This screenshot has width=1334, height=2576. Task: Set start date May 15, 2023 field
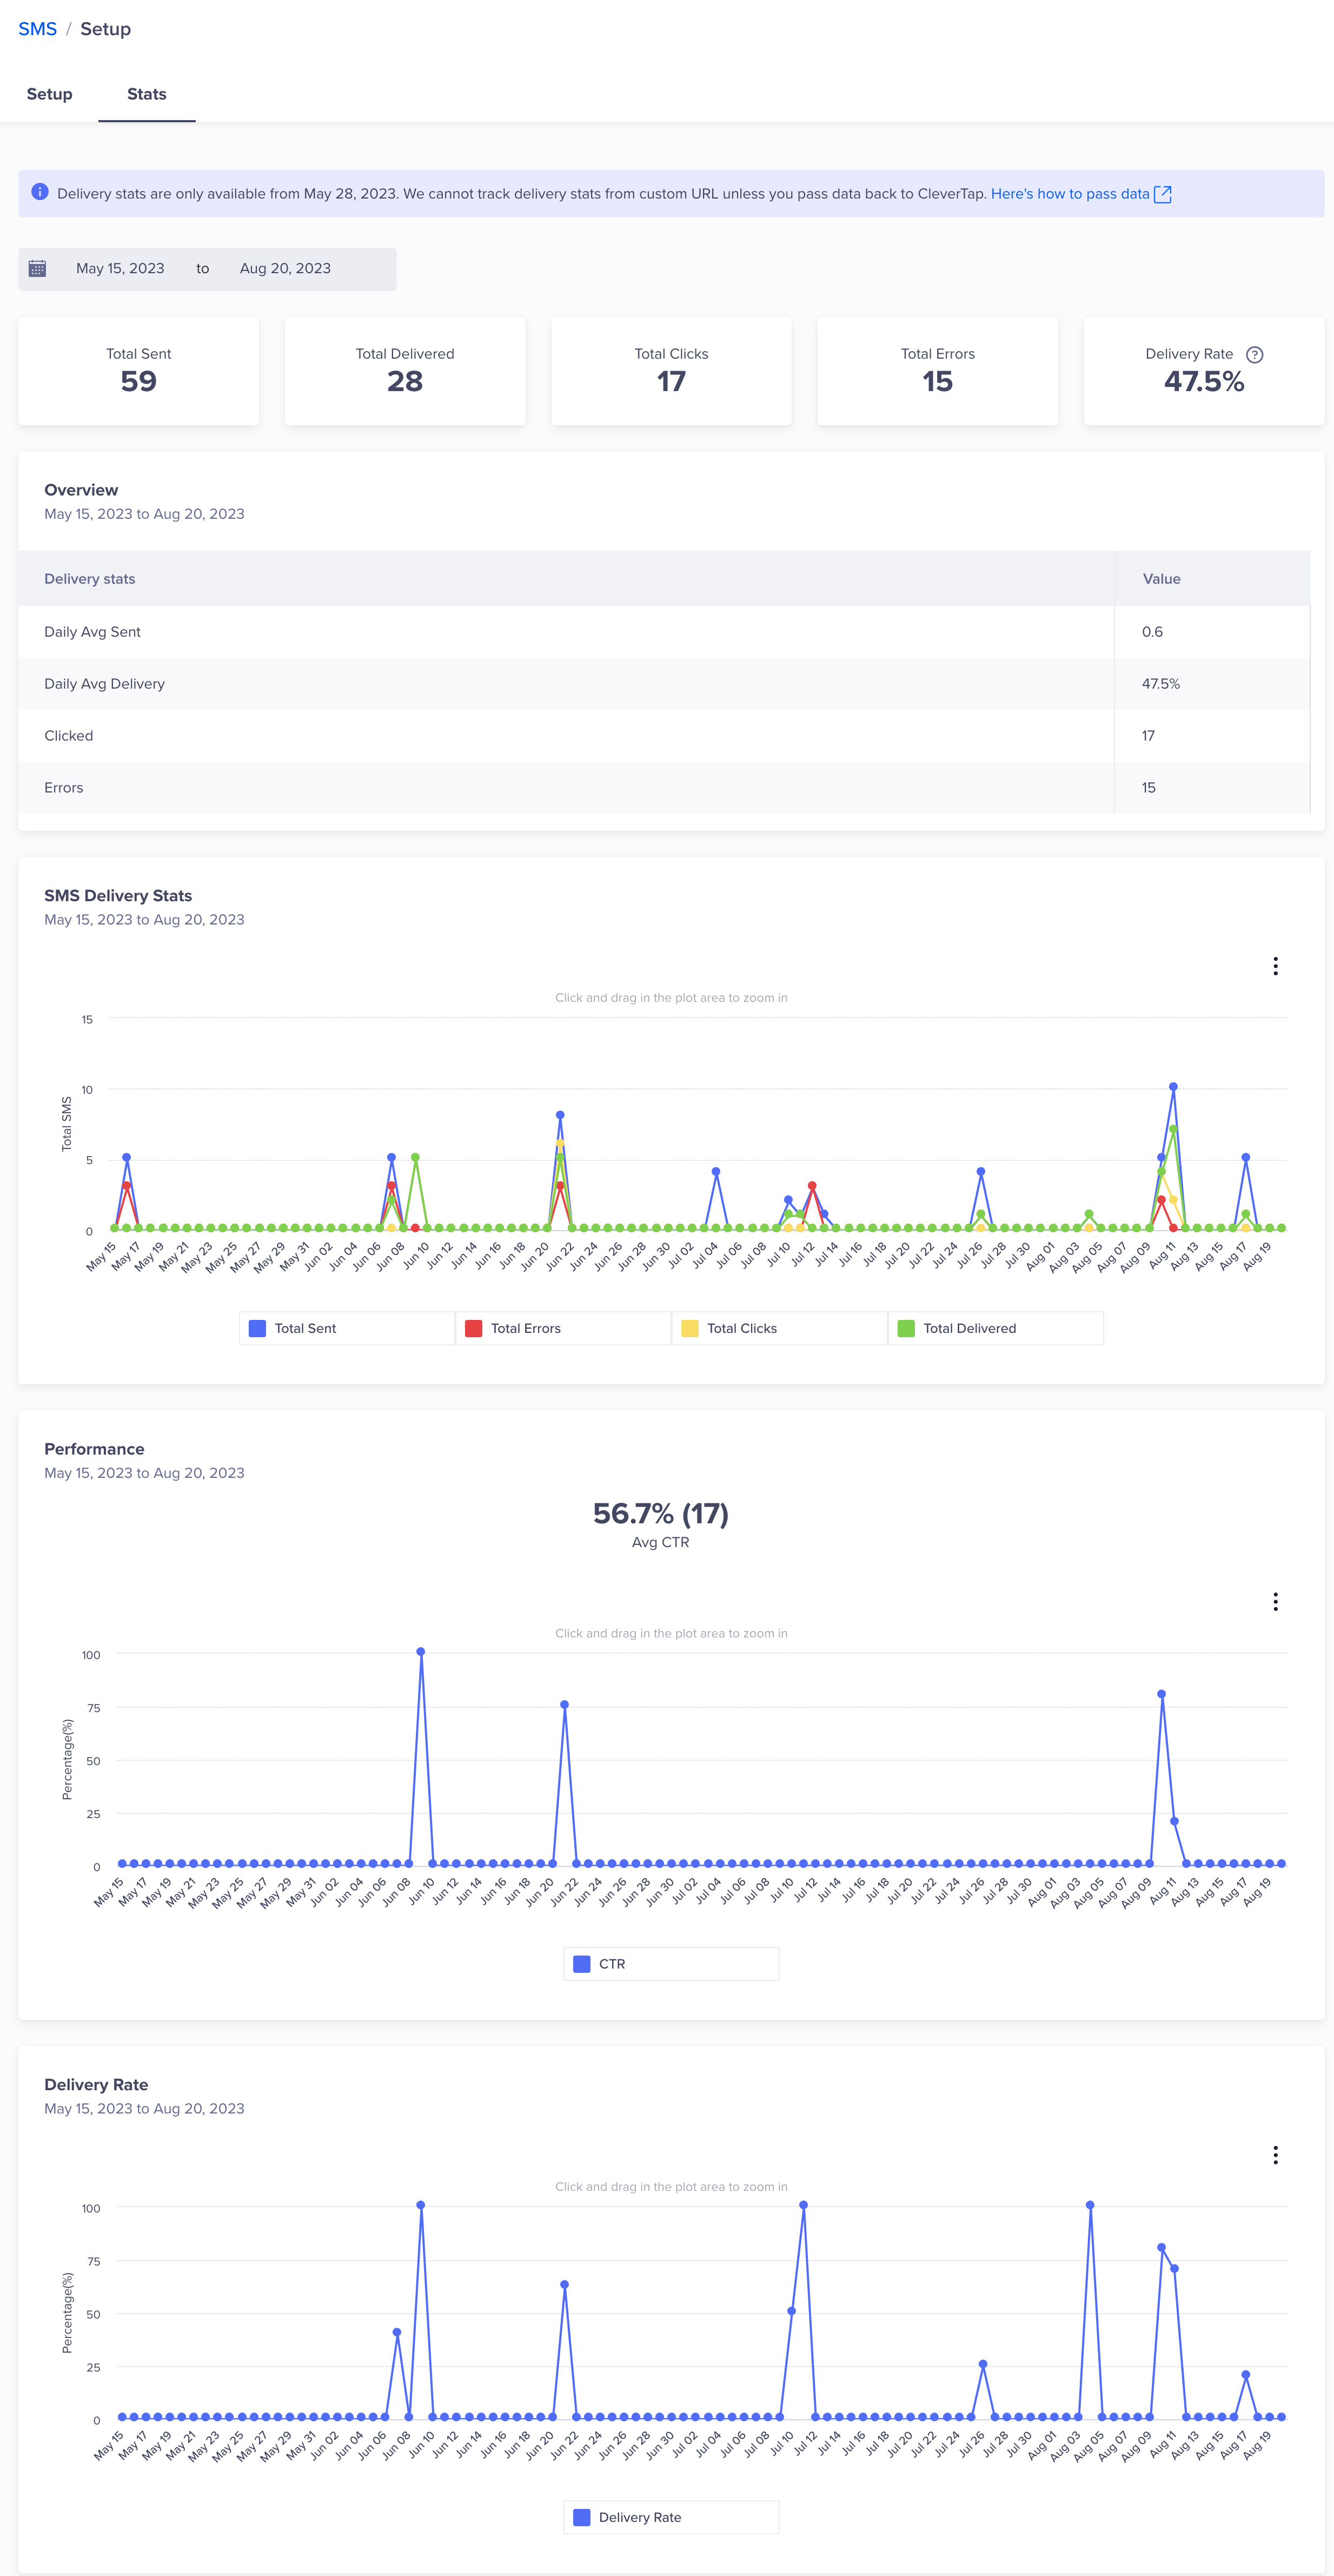pos(120,269)
